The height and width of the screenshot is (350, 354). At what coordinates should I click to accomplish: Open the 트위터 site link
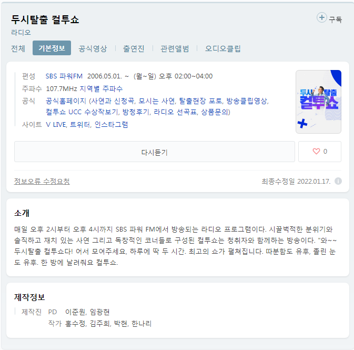[80, 125]
